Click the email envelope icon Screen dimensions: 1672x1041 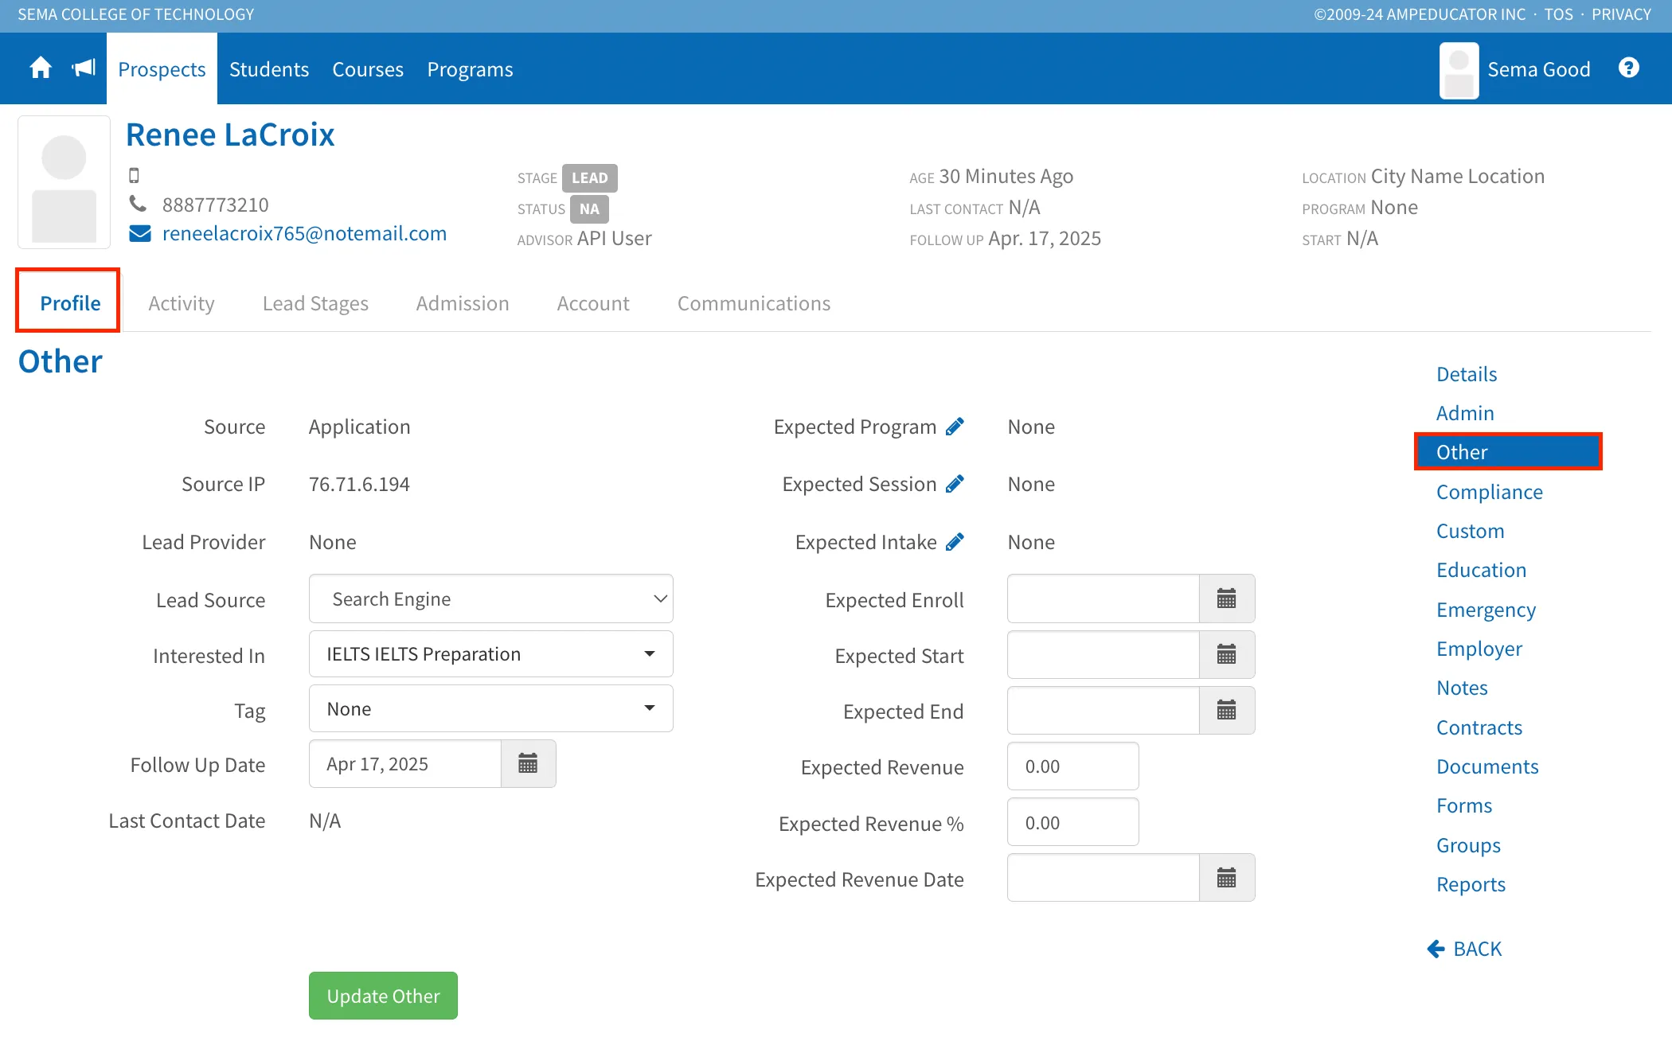140,233
